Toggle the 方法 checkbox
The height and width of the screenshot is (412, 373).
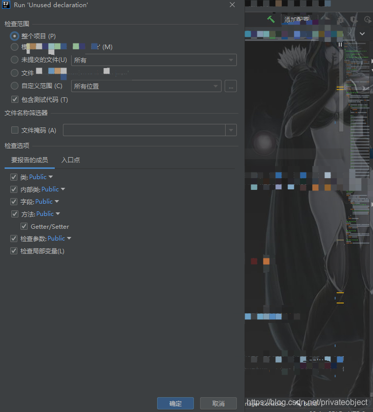tap(15, 214)
